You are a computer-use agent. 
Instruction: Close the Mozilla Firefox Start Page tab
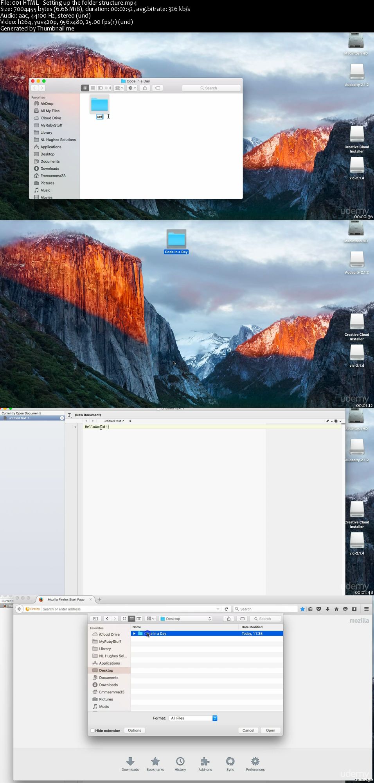tap(90, 599)
